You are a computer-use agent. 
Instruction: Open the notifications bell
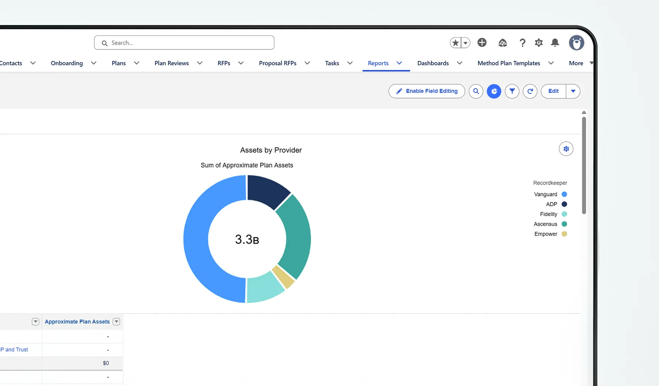coord(555,43)
